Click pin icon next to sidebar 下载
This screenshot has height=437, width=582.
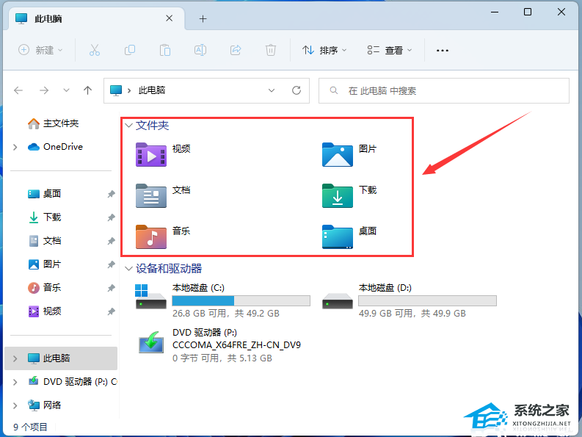point(111,217)
